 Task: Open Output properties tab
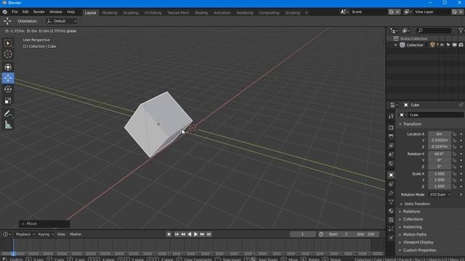[x=391, y=136]
